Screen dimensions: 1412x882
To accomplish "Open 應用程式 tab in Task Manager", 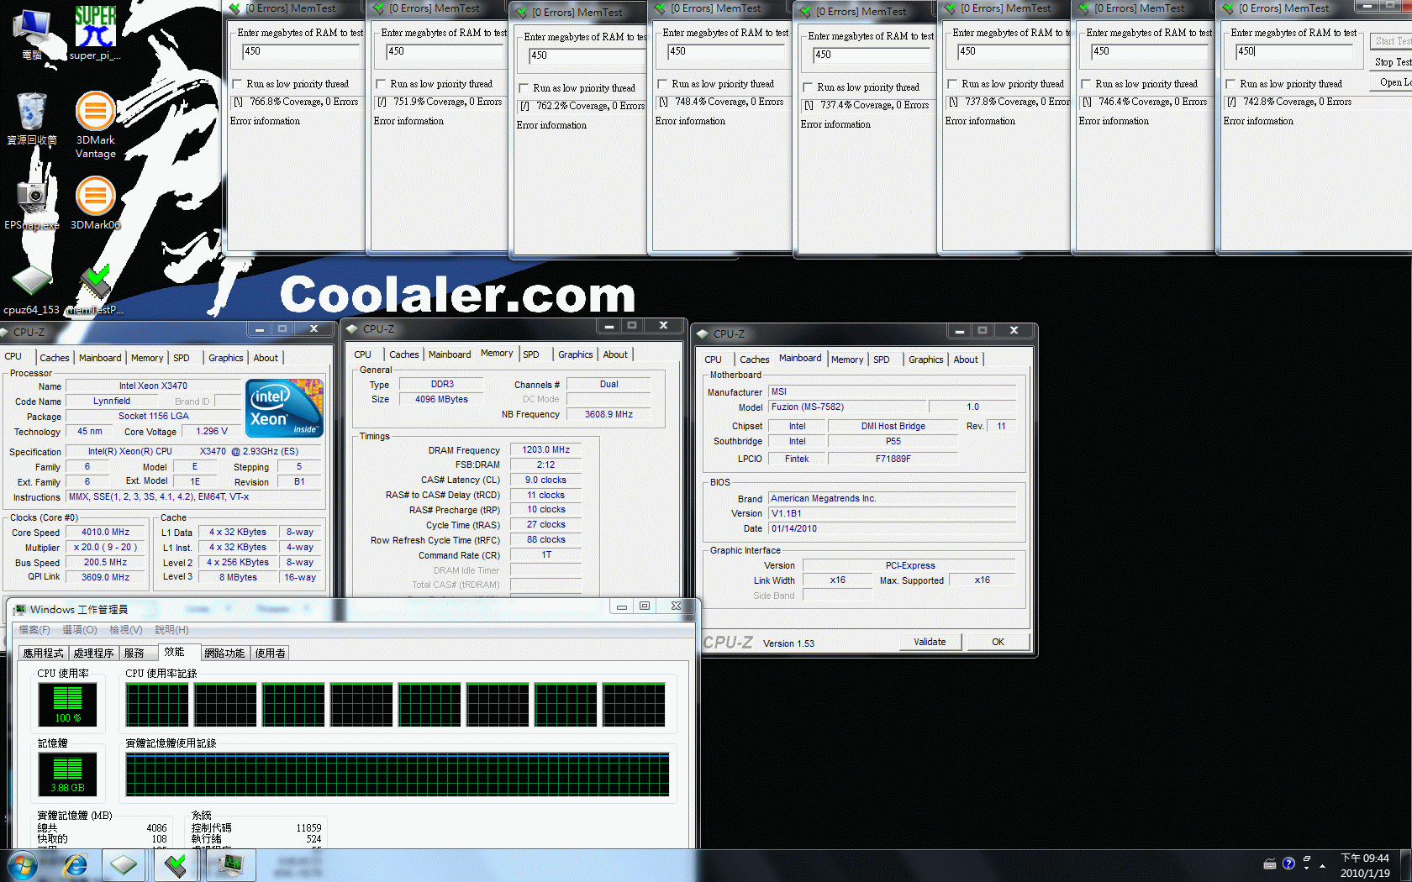I will click(43, 653).
